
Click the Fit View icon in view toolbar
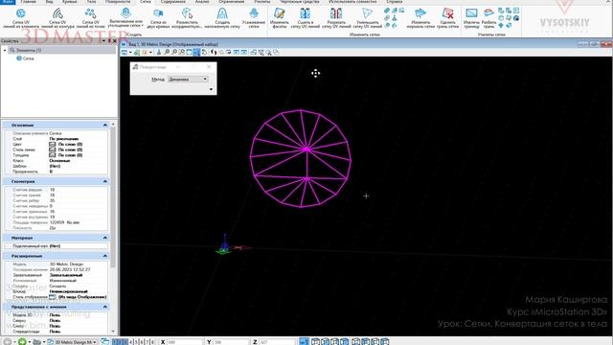tap(190, 52)
